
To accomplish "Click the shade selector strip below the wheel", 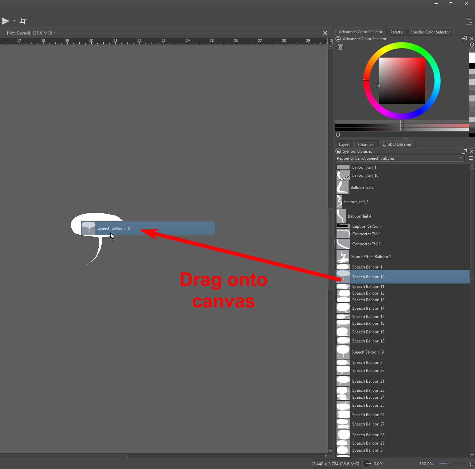I will pos(402,126).
